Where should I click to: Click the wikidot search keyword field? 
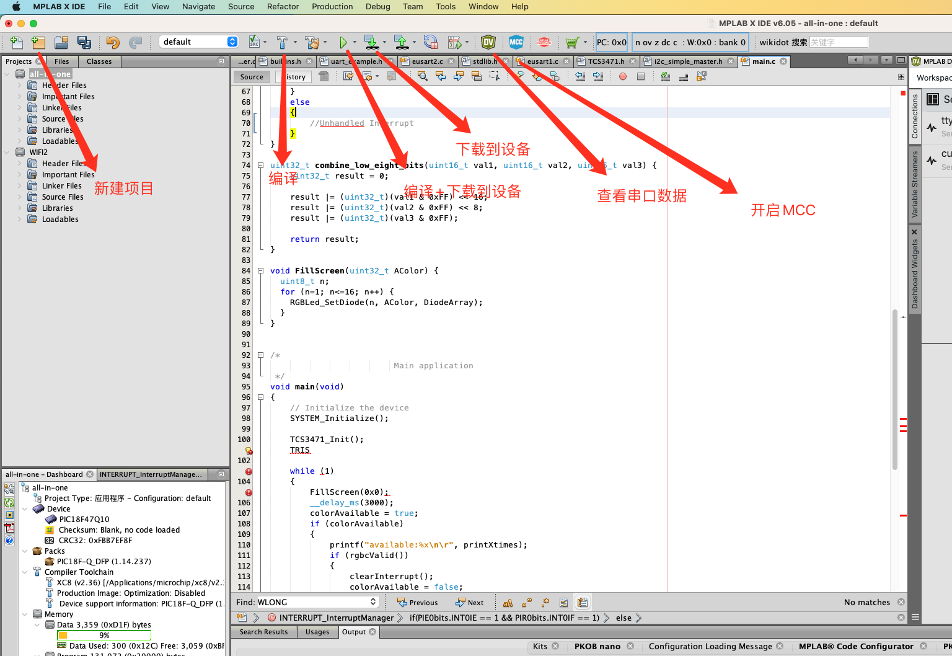coord(839,42)
